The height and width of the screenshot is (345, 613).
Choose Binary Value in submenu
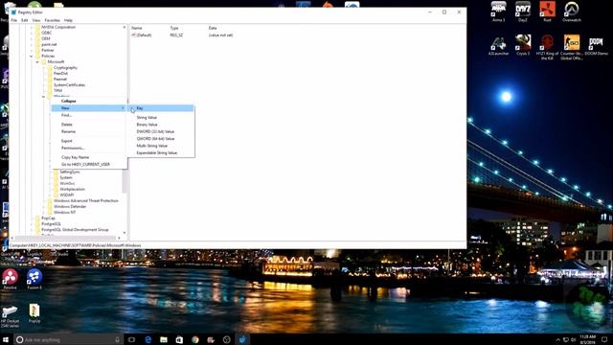pyautogui.click(x=161, y=125)
